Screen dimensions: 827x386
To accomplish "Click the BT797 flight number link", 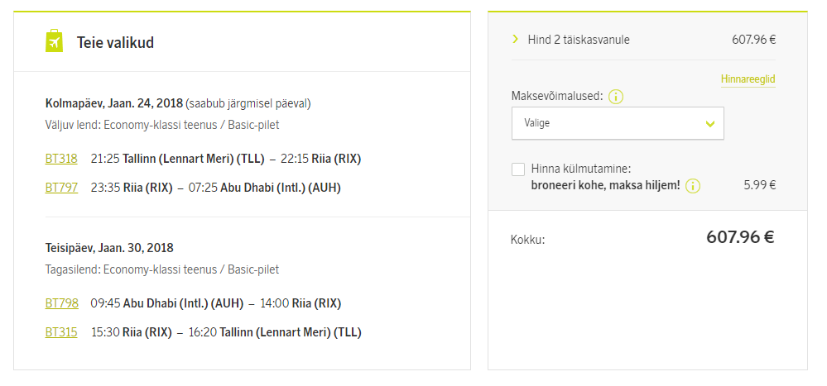I will point(61,188).
